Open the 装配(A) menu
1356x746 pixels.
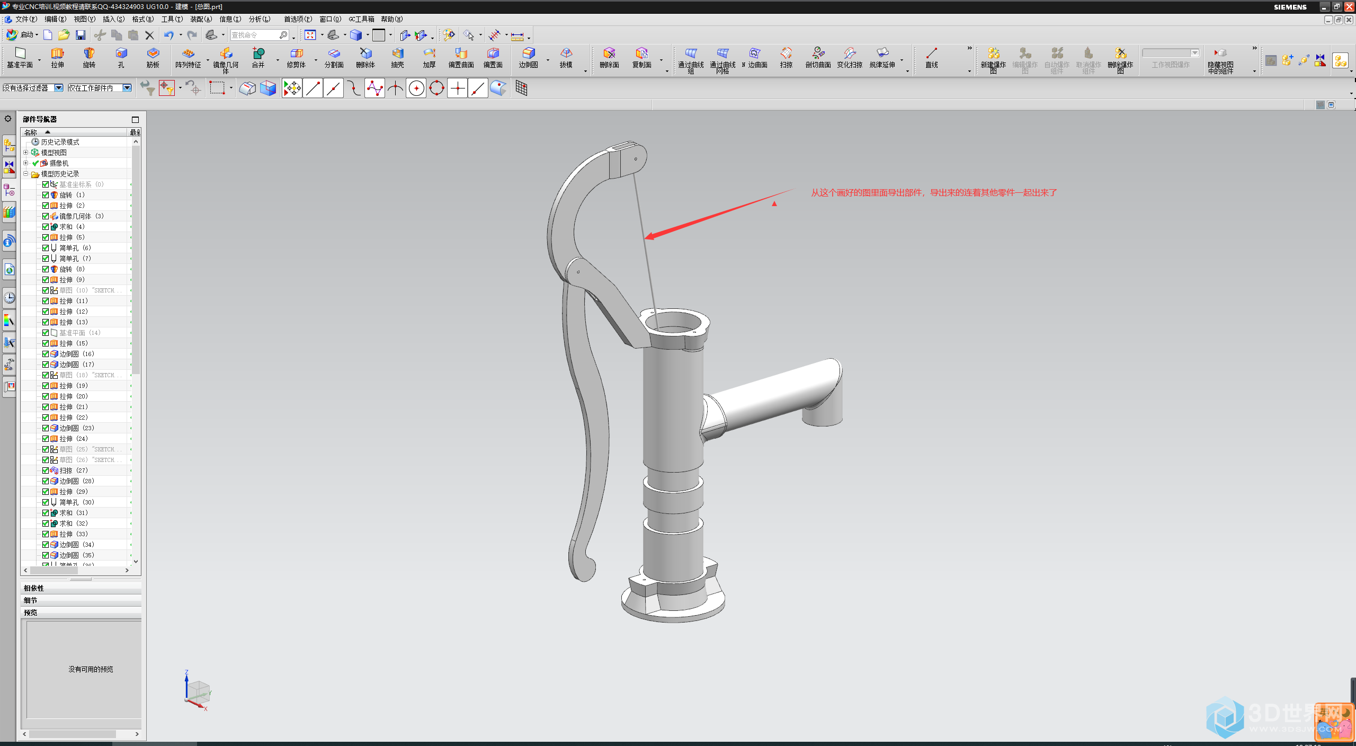(x=201, y=19)
